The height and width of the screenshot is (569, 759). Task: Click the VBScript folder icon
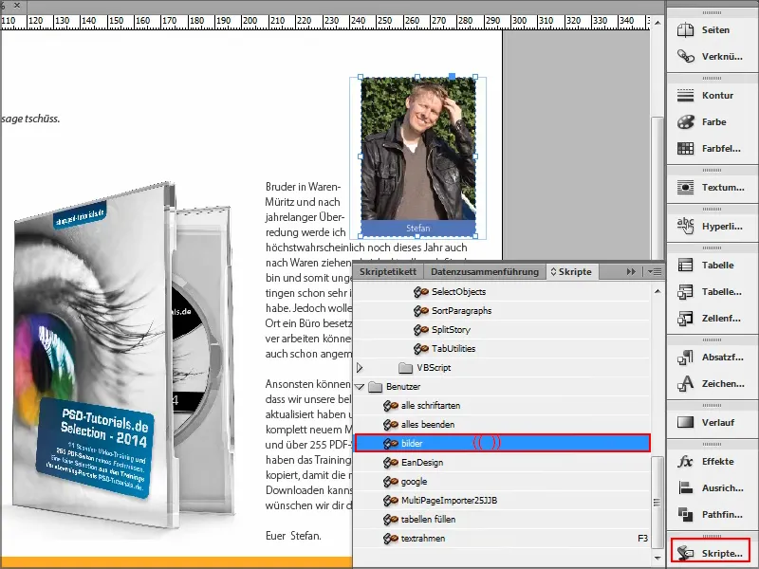(x=405, y=368)
